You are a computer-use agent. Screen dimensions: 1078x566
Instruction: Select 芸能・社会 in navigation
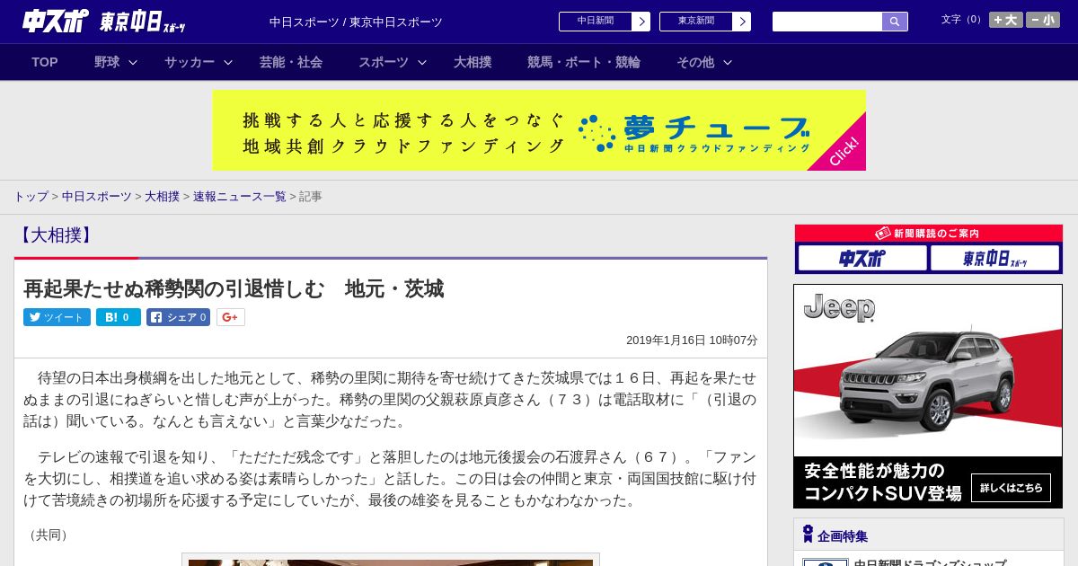(291, 62)
